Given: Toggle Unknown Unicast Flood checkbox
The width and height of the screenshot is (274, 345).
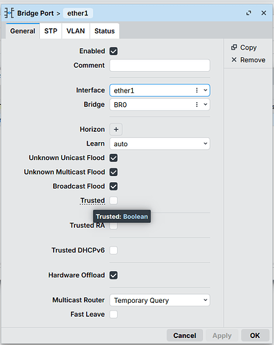Looking at the screenshot, I should click(114, 158).
